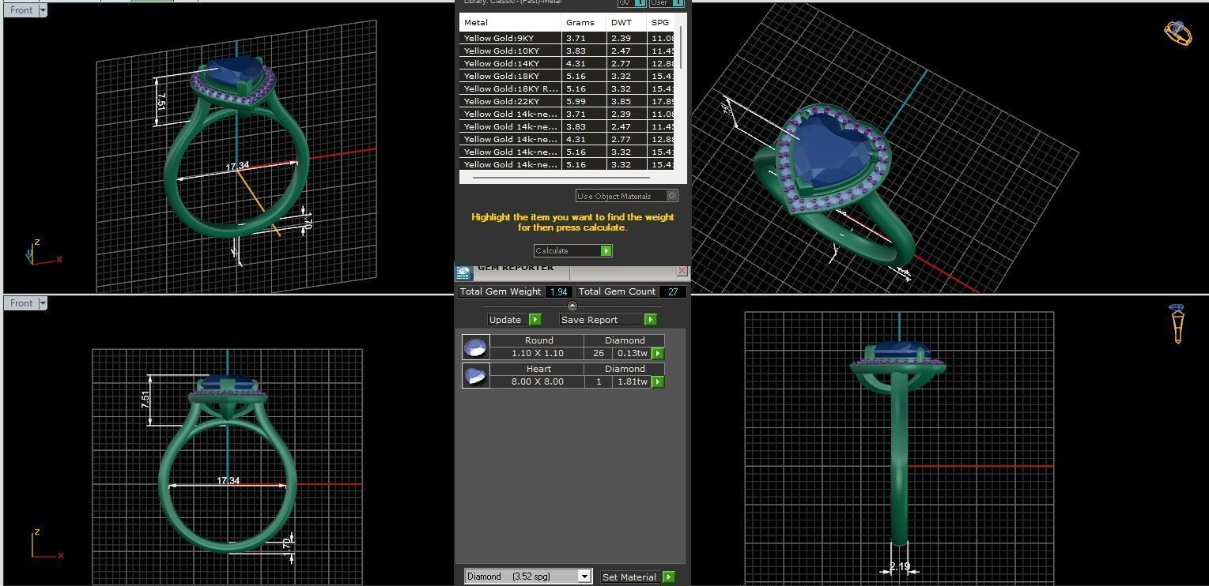Click the SPG column header
Image resolution: width=1209 pixels, height=586 pixels.
click(x=661, y=22)
